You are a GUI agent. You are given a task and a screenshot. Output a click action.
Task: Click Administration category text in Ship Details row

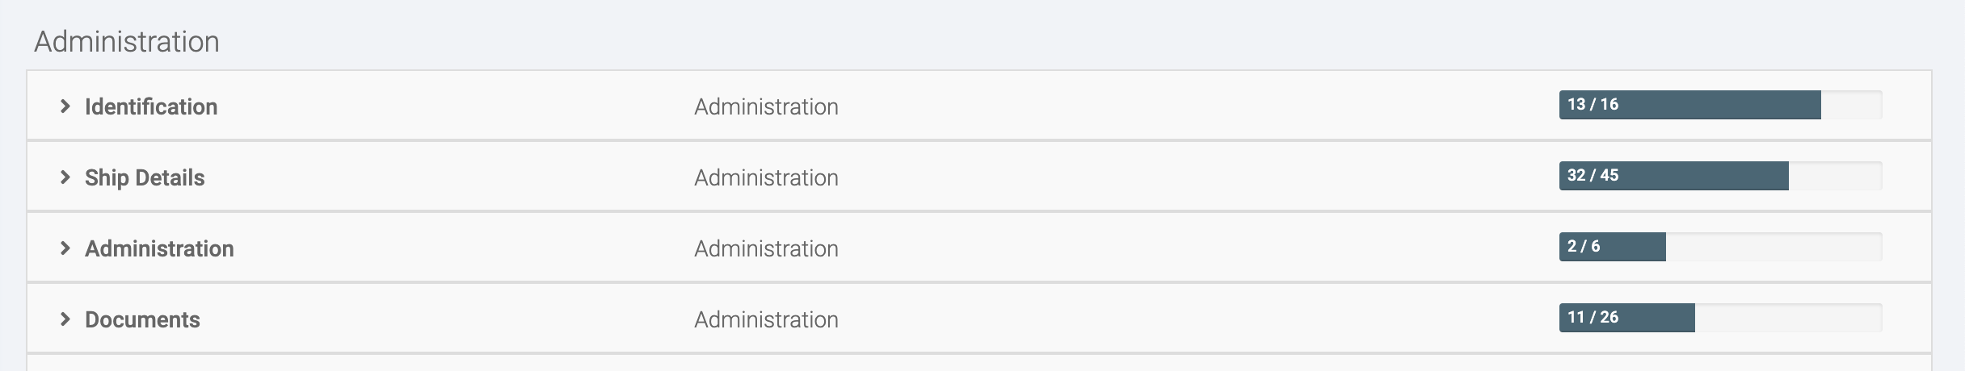(766, 177)
